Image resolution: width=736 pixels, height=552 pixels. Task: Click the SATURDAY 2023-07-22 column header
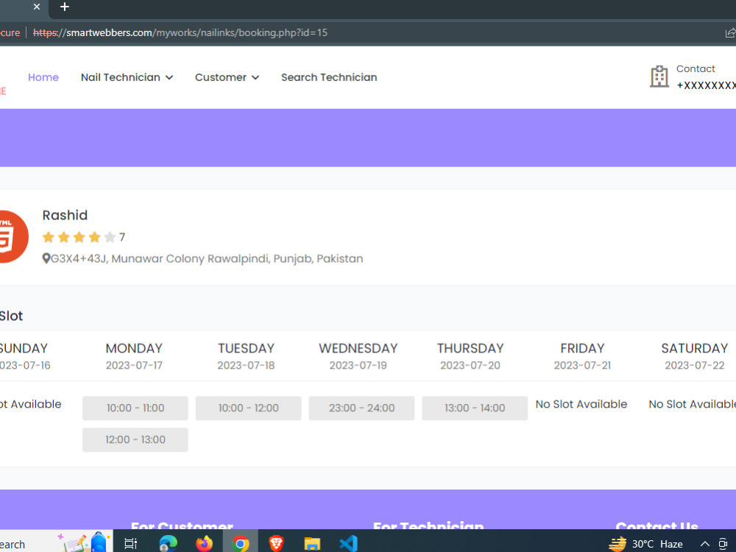695,356
